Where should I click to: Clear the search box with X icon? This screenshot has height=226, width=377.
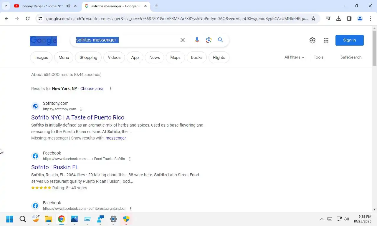[183, 40]
